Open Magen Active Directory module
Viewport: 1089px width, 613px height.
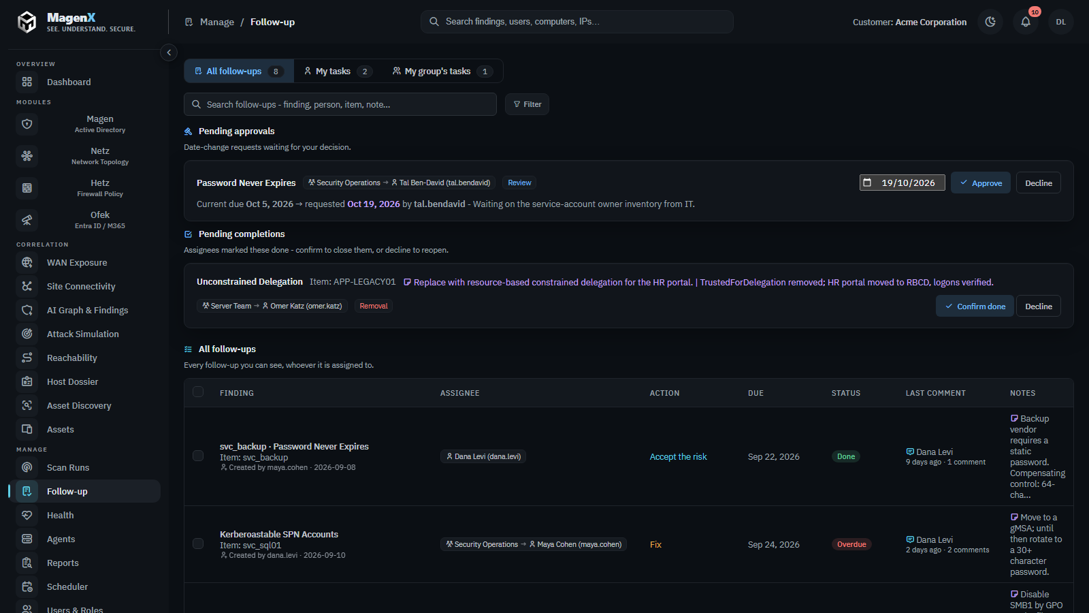point(84,124)
